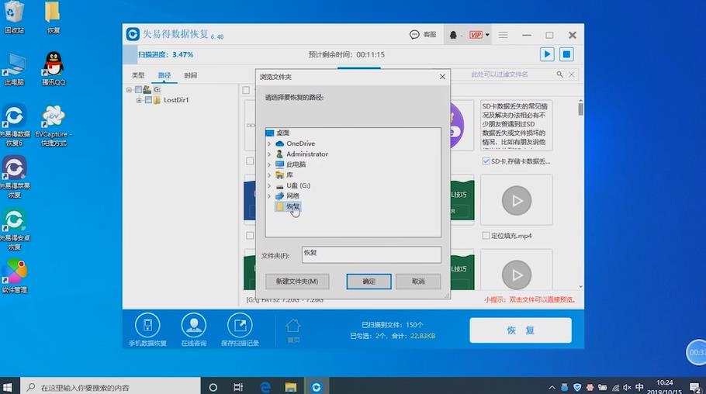Launch 腾讯QQ from the desktop
The width and height of the screenshot is (706, 394).
54,69
